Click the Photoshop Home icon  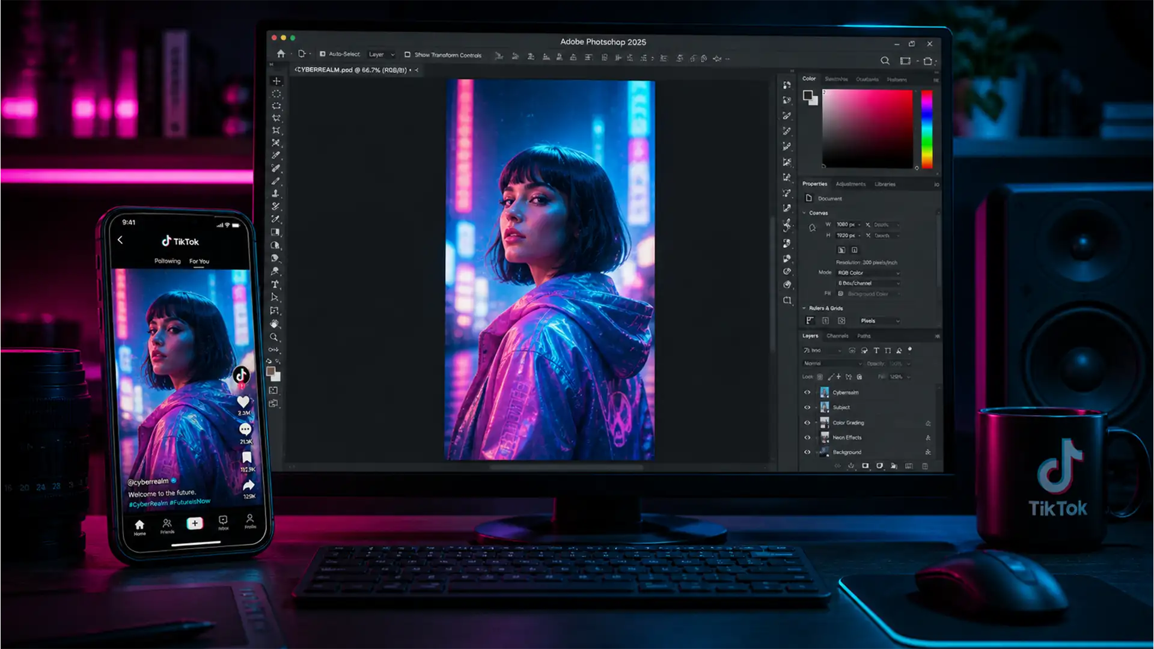coord(281,53)
